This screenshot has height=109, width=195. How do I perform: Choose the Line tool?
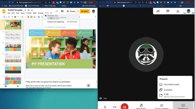pyautogui.click(x=42, y=17)
